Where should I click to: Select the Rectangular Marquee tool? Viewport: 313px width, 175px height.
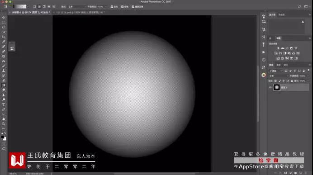click(x=4, y=22)
